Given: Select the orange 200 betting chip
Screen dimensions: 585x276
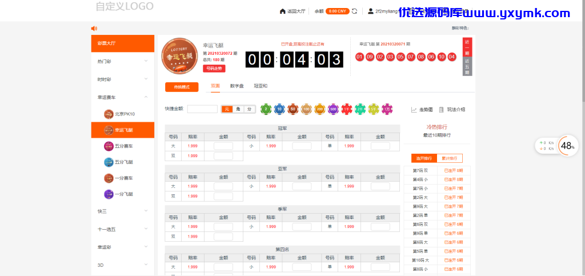Looking at the screenshot, I should [x=320, y=109].
